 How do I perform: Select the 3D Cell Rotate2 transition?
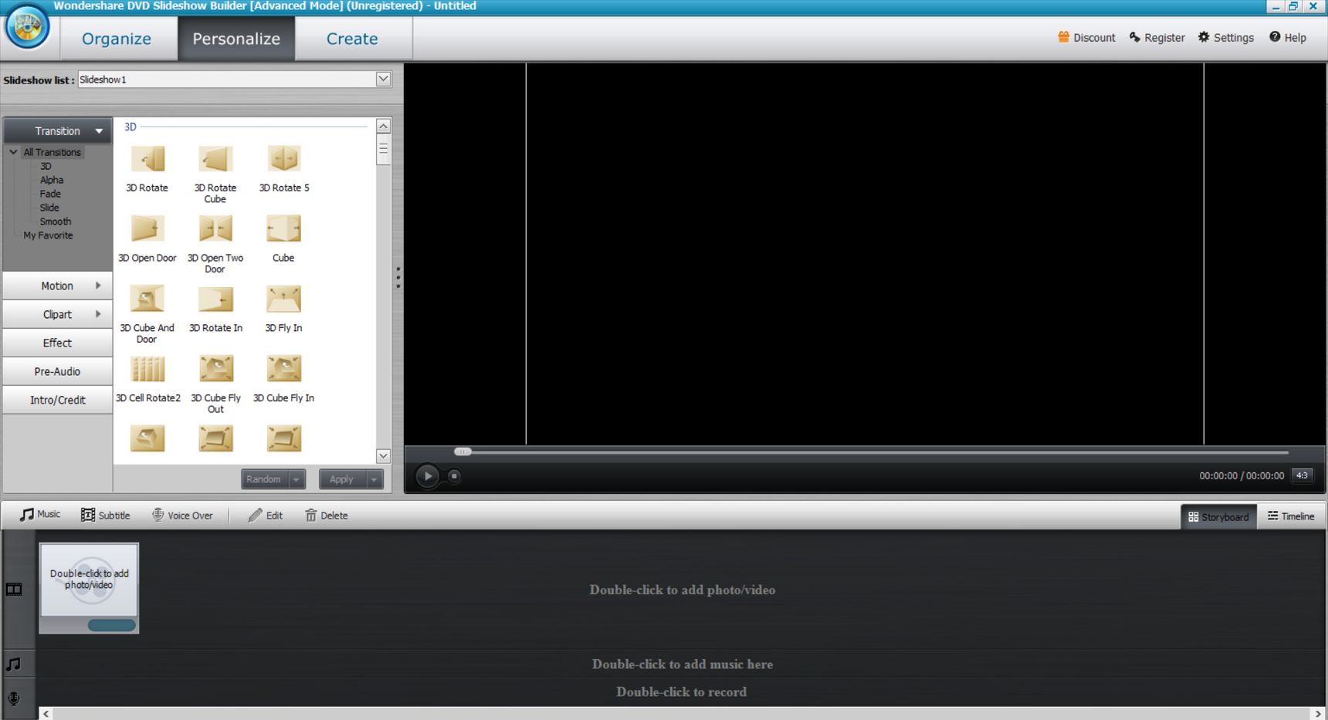(147, 370)
